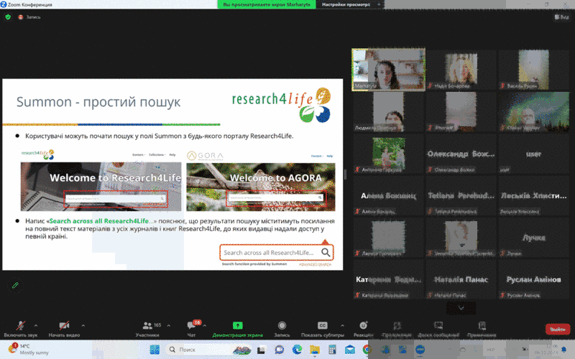
Task: Open the Чат panel
Action: click(191, 329)
